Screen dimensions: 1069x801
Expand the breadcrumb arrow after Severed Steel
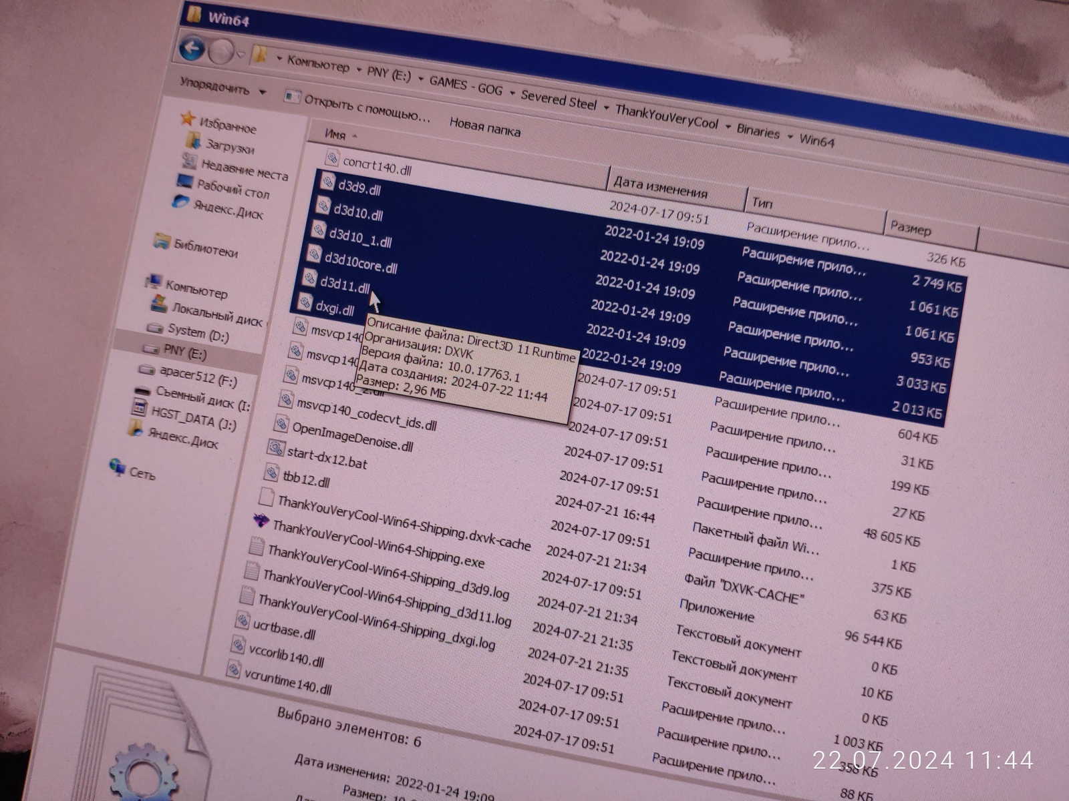(606, 107)
